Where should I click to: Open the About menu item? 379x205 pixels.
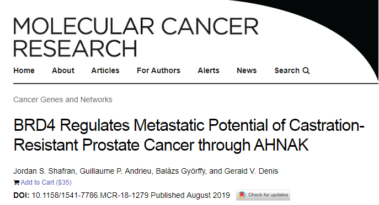tap(63, 70)
